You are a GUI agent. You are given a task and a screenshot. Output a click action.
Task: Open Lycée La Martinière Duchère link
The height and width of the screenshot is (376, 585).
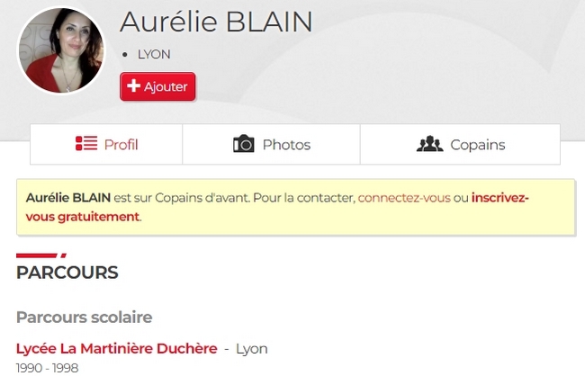pyautogui.click(x=117, y=348)
